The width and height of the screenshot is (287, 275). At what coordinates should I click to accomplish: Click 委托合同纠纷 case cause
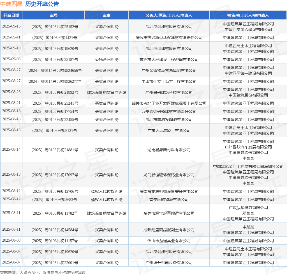107,59
